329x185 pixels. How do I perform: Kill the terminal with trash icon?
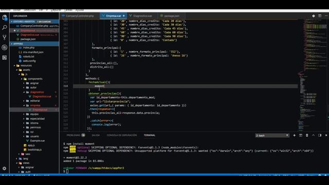tap(307, 136)
